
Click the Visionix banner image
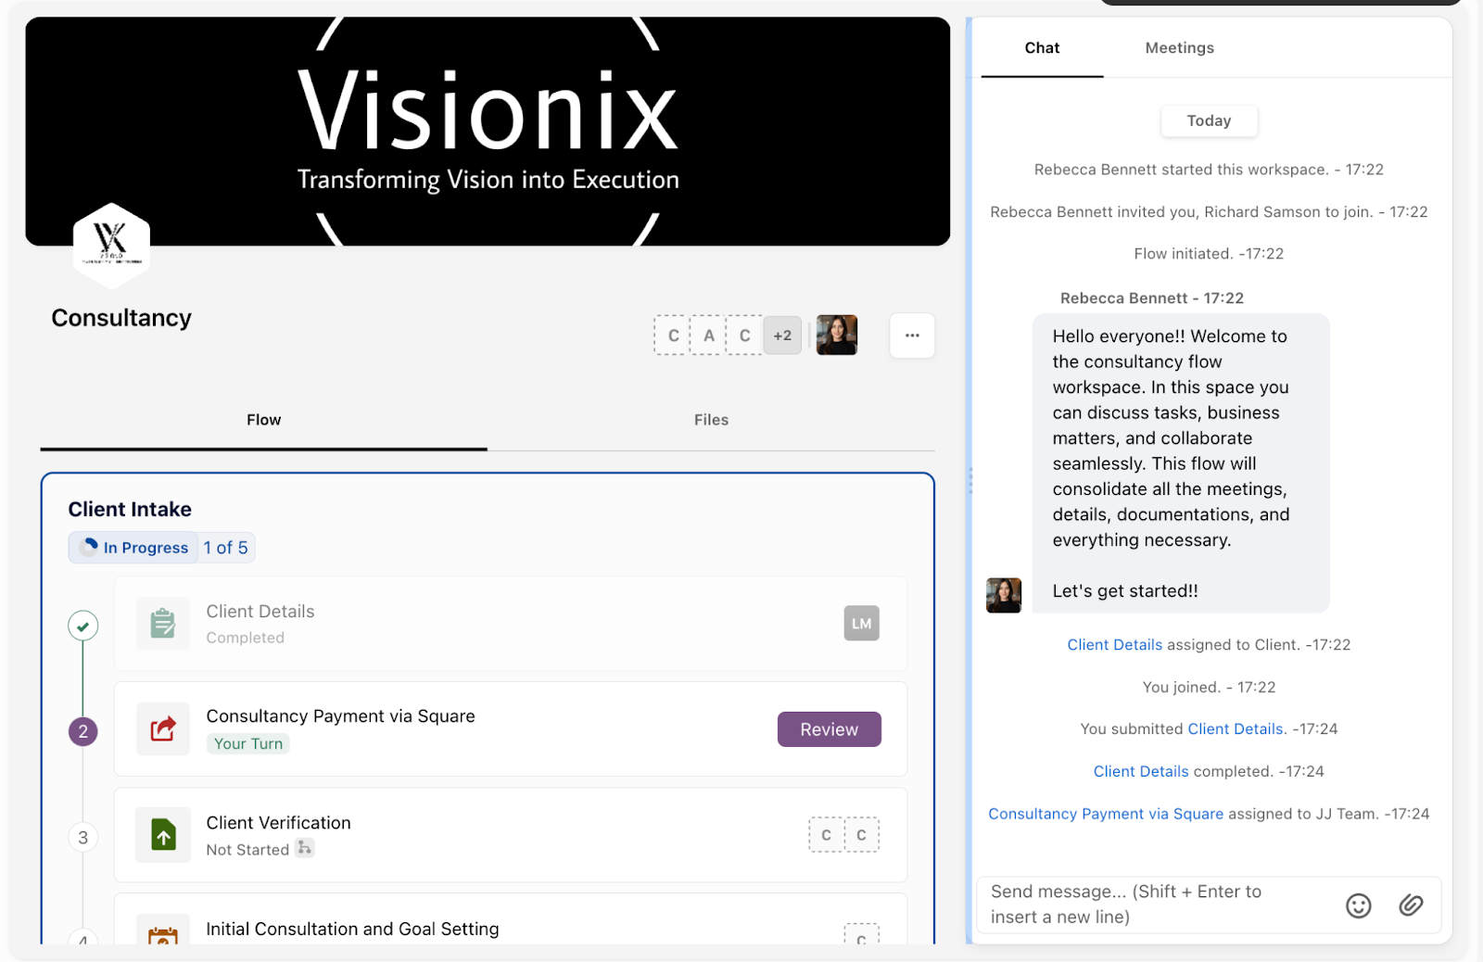coord(488,131)
